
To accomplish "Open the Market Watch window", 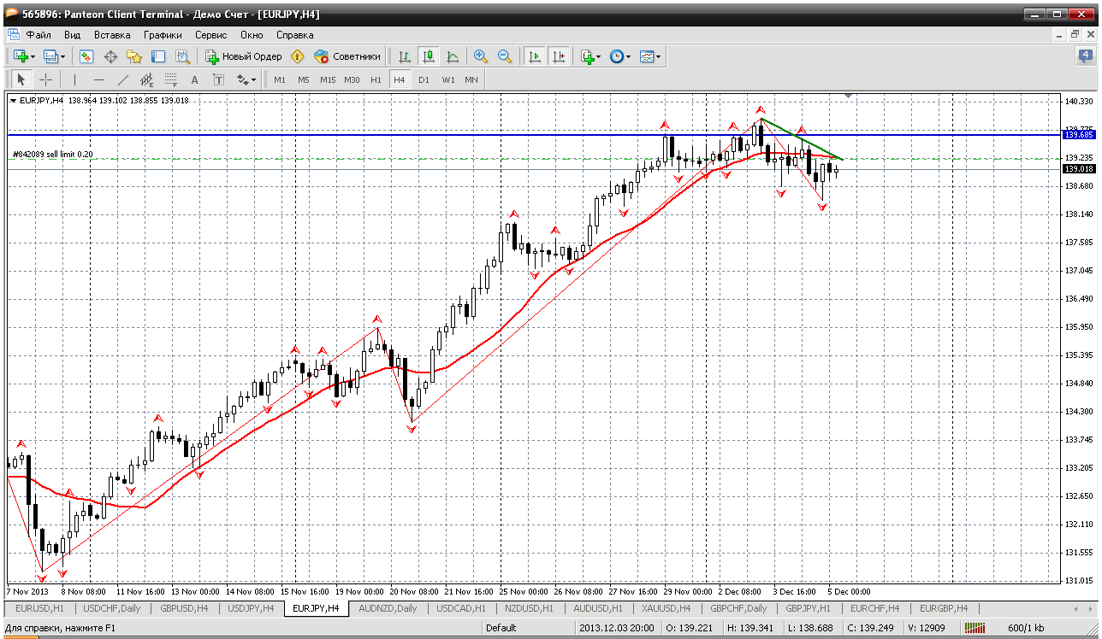I will (86, 56).
